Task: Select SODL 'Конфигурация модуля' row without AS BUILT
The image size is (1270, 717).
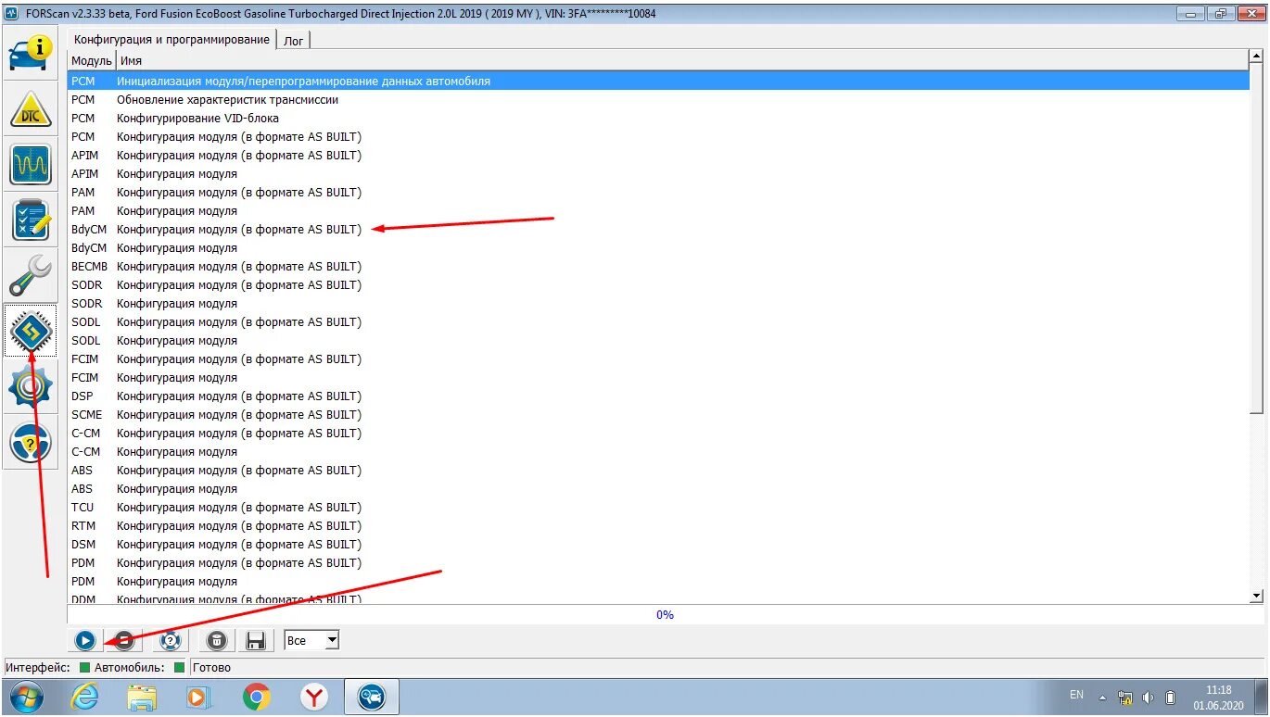Action: pos(658,340)
